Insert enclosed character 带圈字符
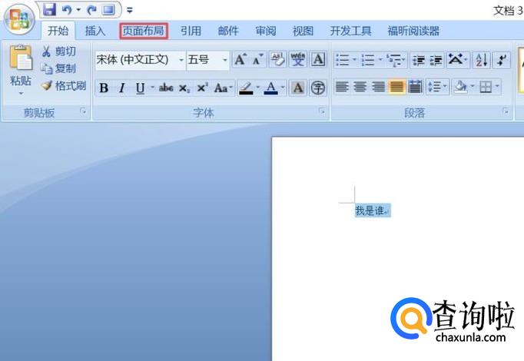524x361 pixels. coord(318,88)
